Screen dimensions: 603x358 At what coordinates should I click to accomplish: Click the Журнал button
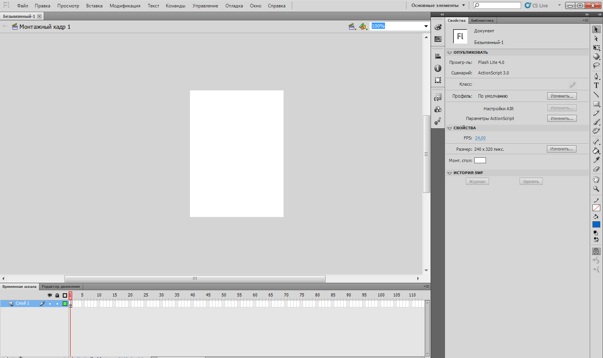[x=477, y=182]
